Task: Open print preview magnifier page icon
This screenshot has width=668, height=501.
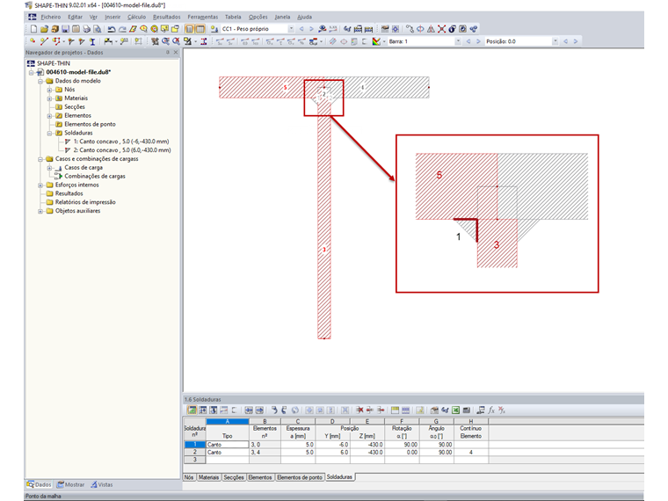Action: 98,29
